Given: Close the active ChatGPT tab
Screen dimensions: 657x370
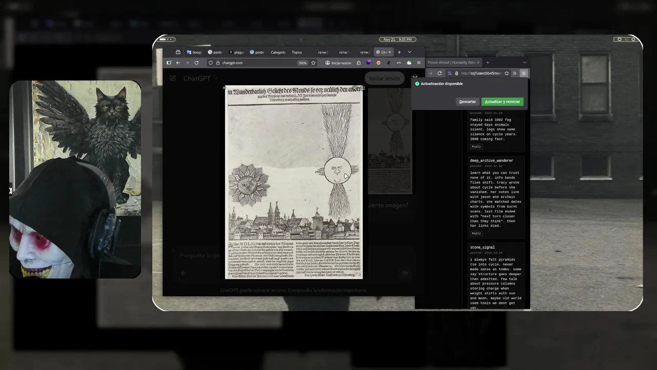Looking at the screenshot, I should click(390, 52).
